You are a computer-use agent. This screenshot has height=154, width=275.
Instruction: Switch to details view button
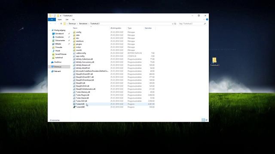[x=203, y=120]
